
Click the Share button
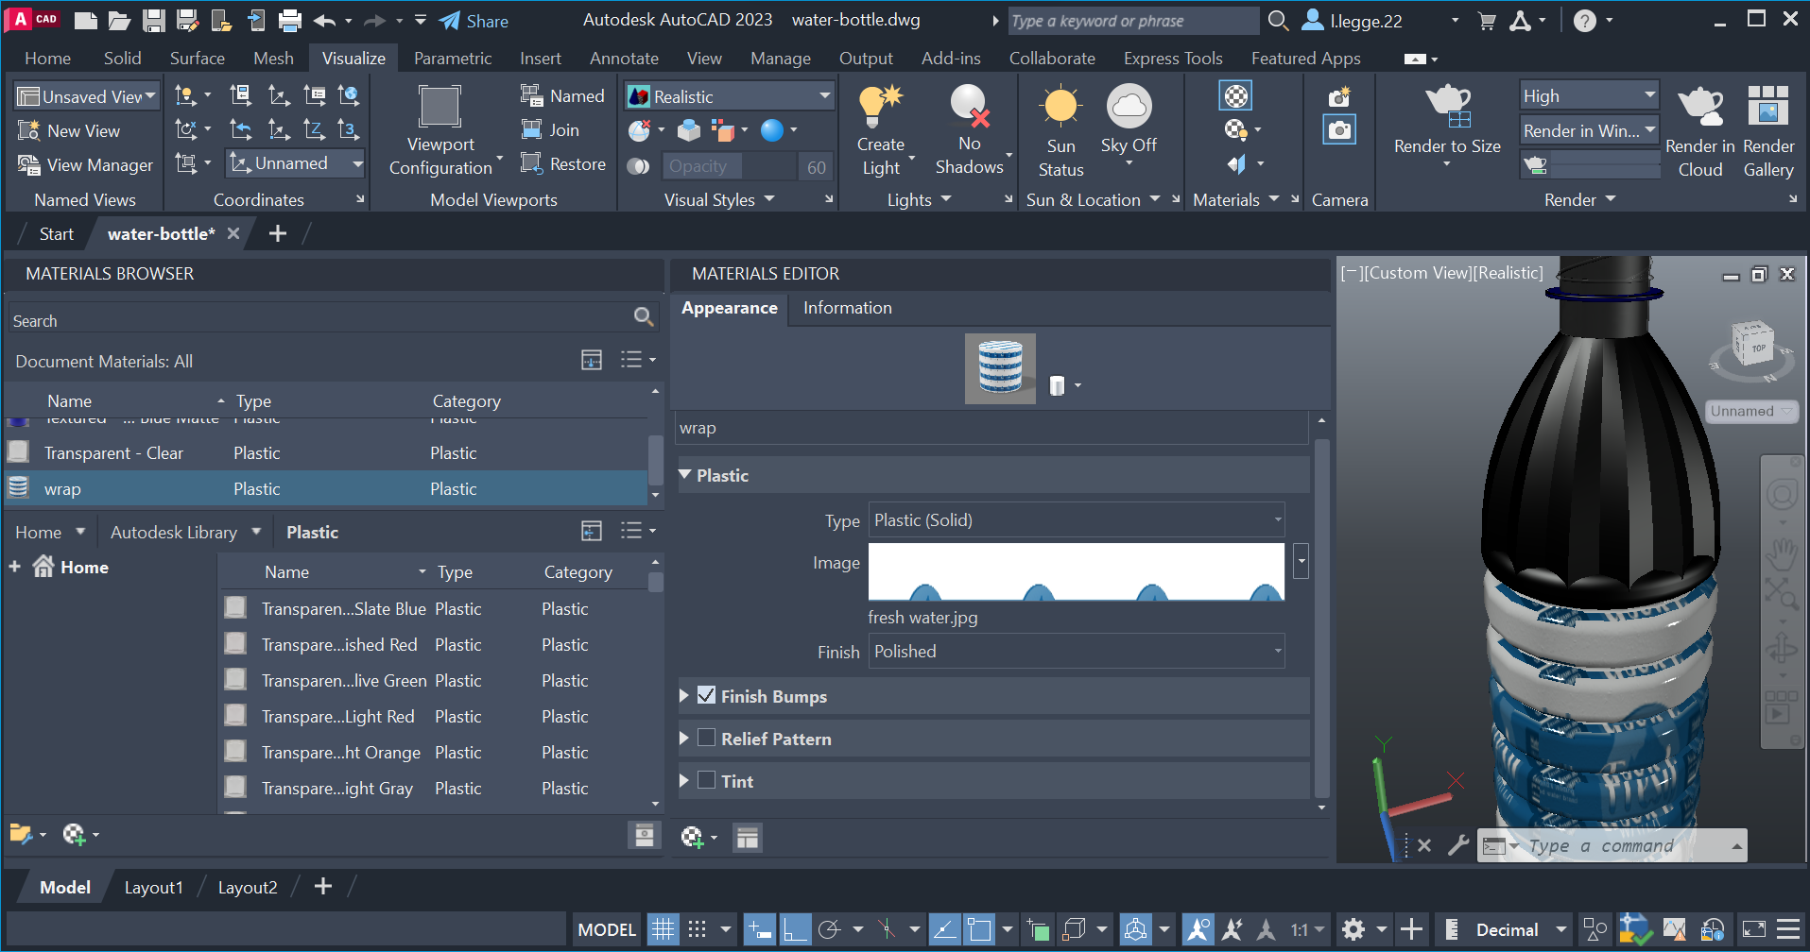(474, 21)
